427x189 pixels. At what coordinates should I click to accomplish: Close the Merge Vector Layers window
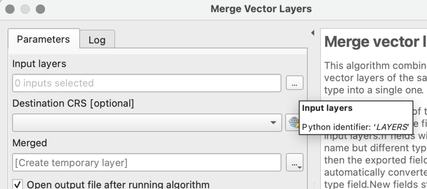pos(10,9)
